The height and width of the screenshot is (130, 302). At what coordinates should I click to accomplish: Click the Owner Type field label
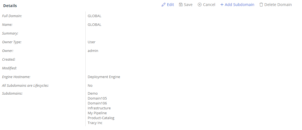(x=12, y=42)
